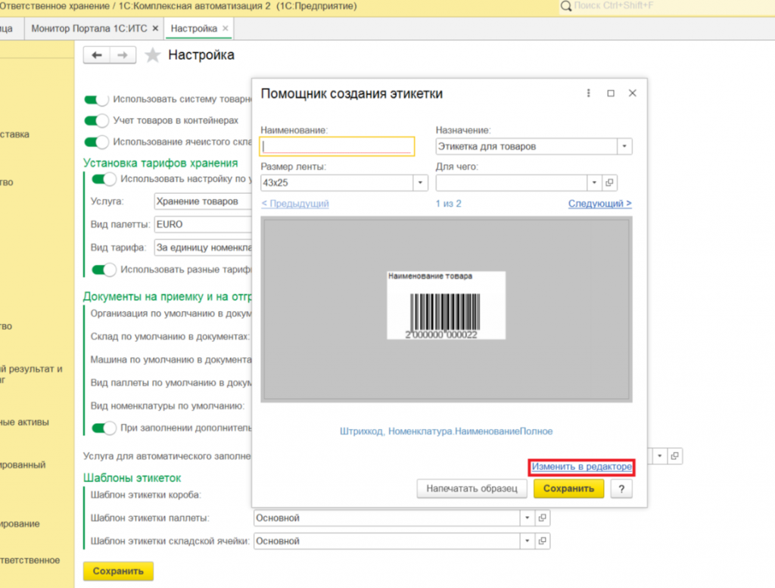The height and width of the screenshot is (588, 775).
Task: Expand Шаблон этикетки паллеты dropdown
Action: [527, 518]
